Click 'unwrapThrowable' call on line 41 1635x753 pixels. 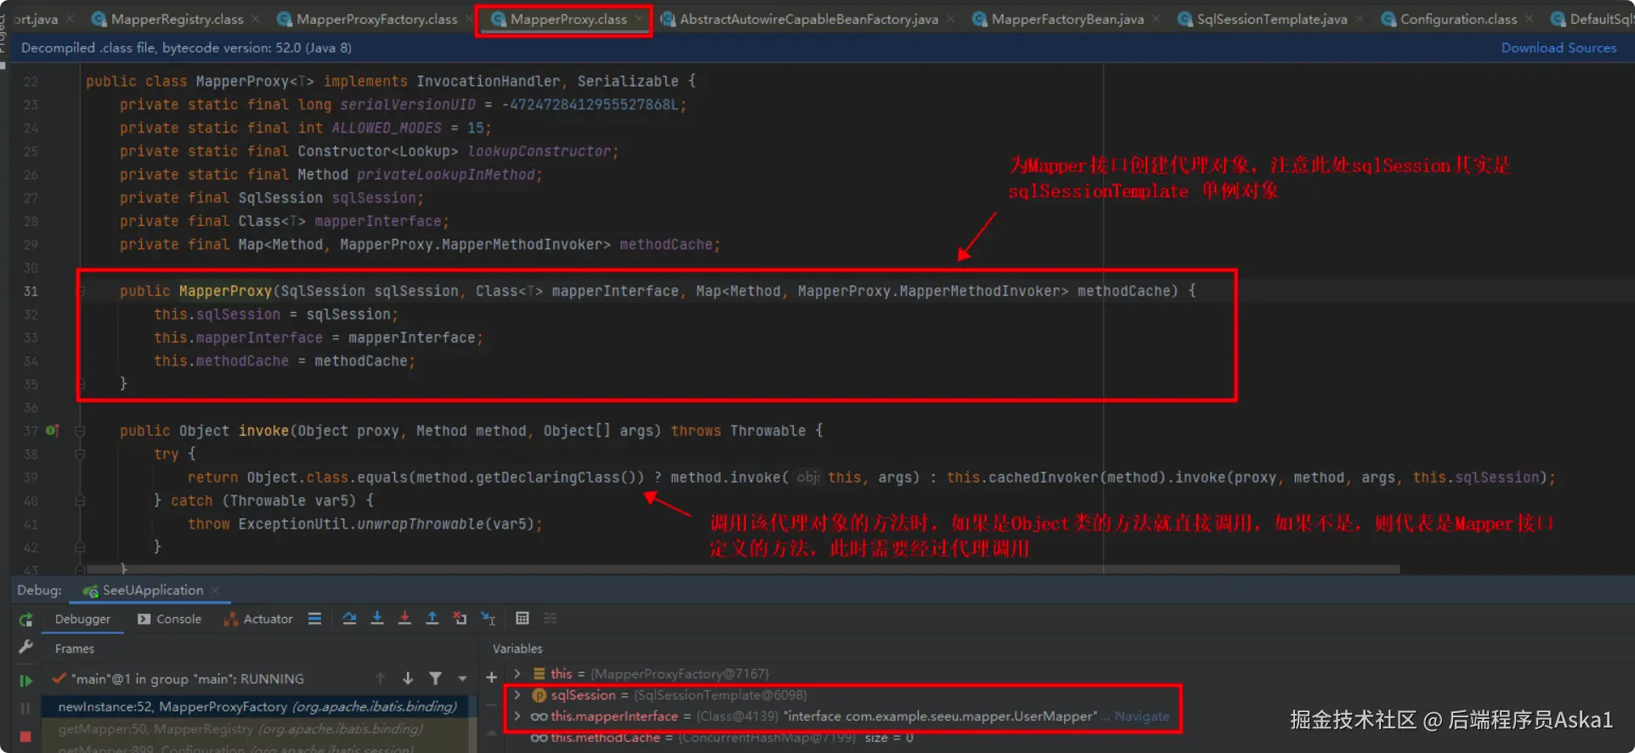(421, 524)
